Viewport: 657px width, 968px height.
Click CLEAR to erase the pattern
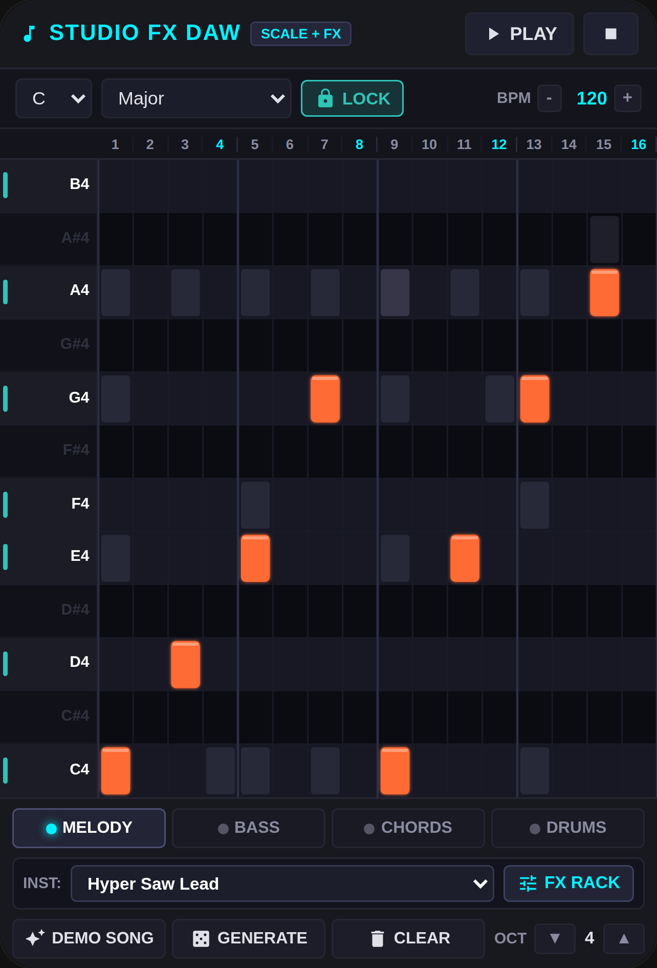tap(408, 939)
